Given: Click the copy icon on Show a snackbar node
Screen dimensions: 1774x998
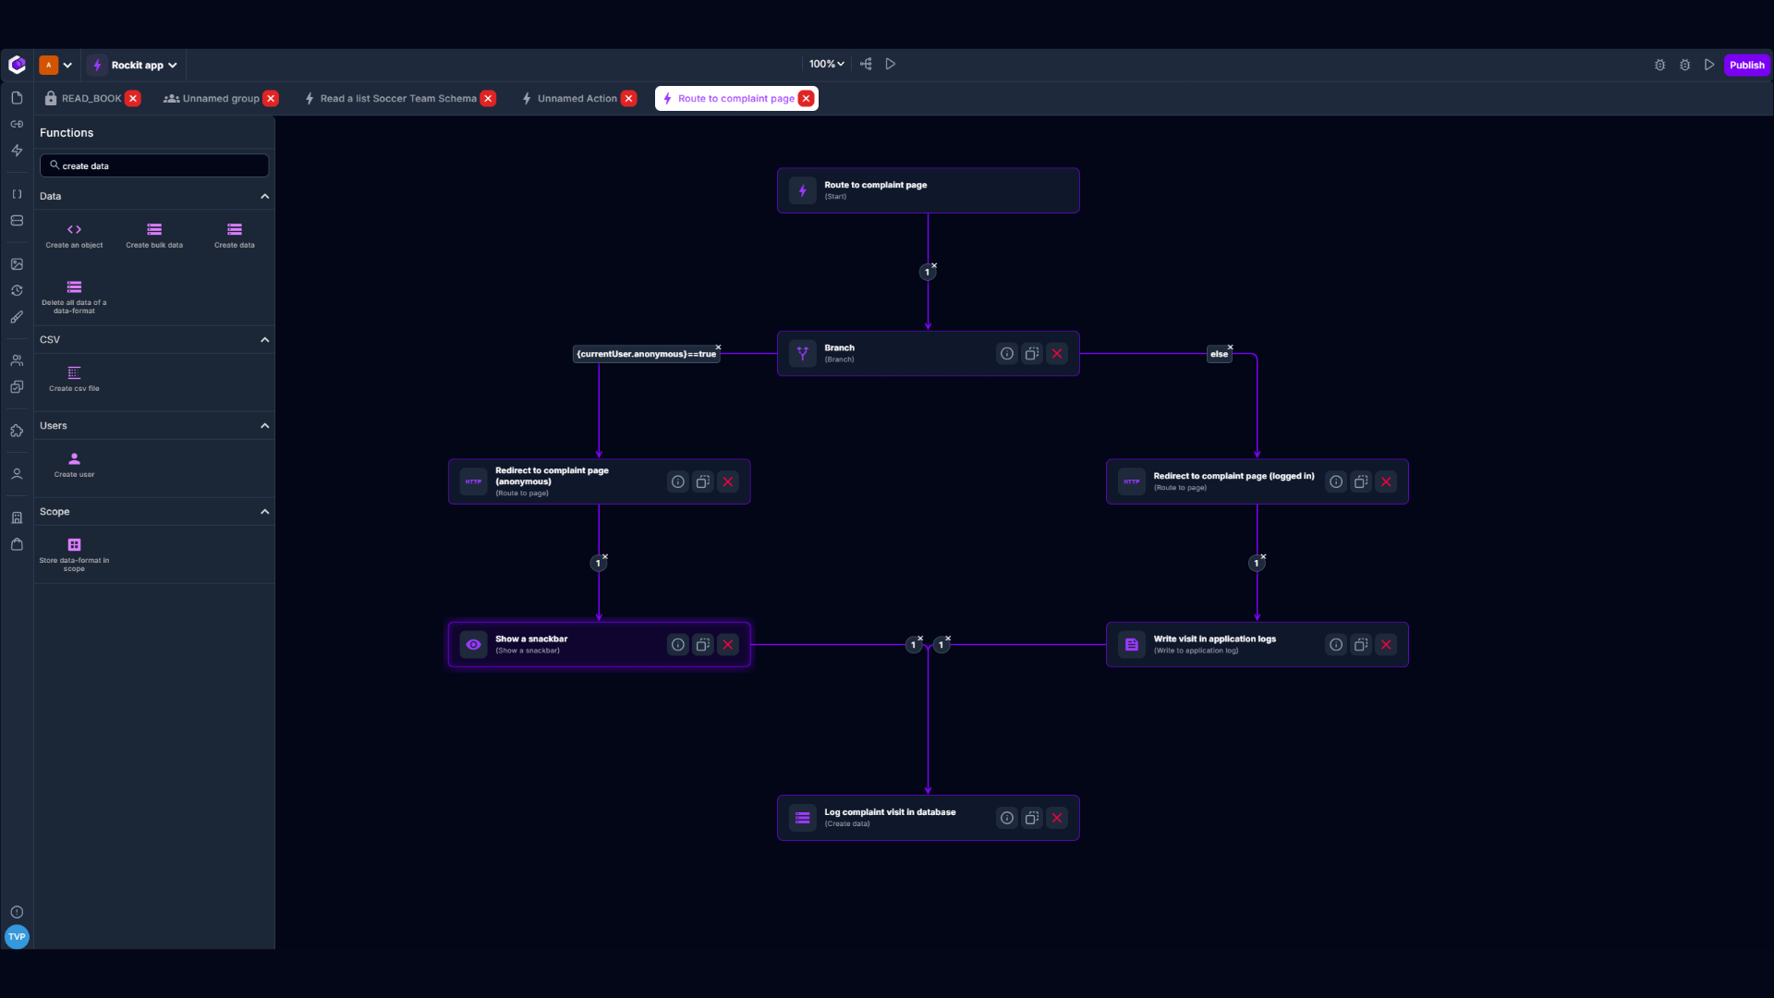Looking at the screenshot, I should point(703,644).
